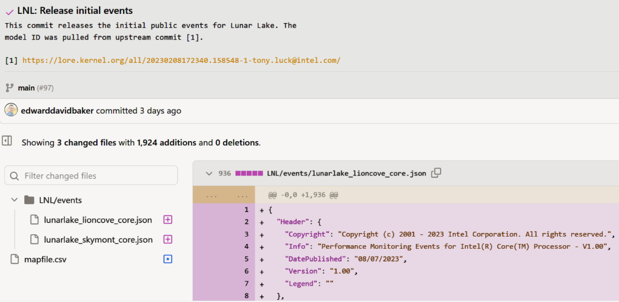Open edwarddavidbaker's avatar image
The width and height of the screenshot is (619, 302).
click(x=11, y=110)
